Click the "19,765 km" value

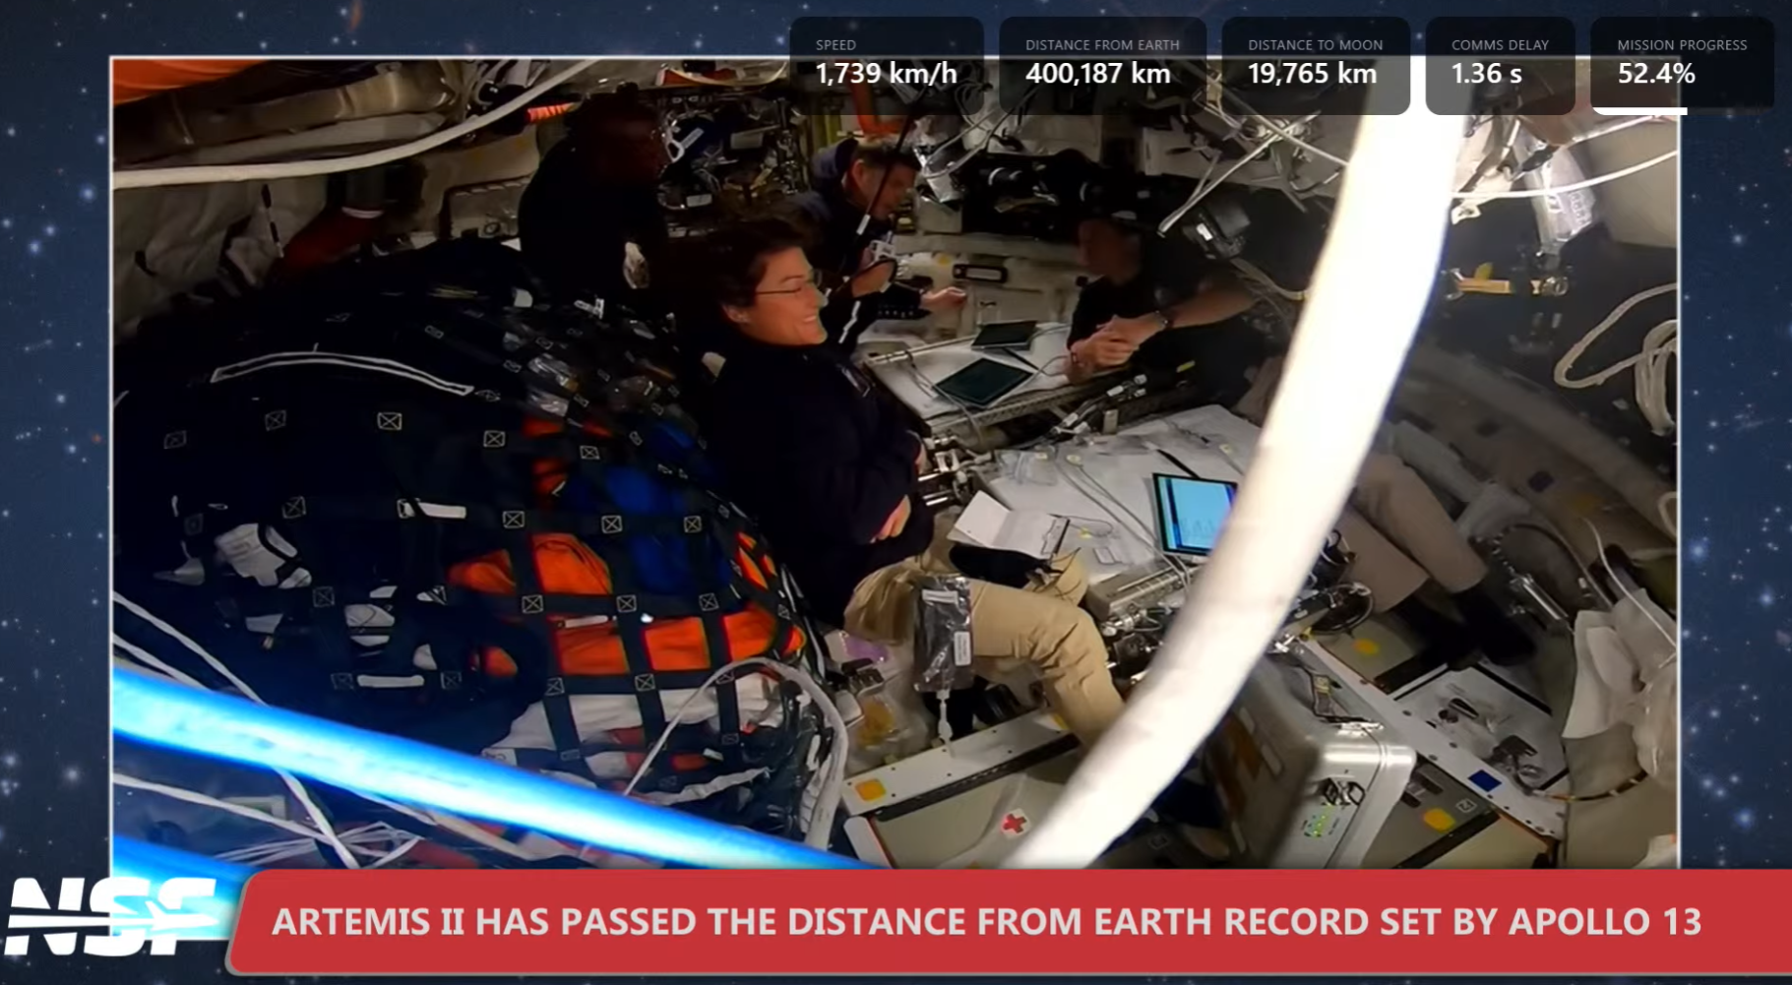click(1312, 74)
